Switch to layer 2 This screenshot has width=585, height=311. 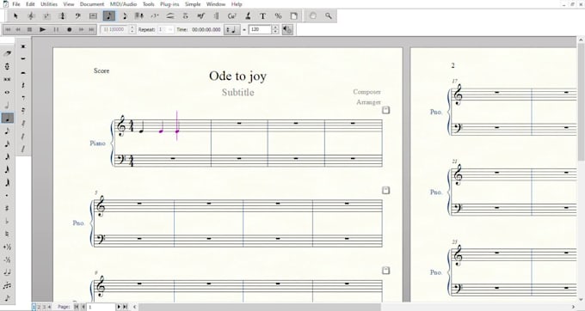click(x=39, y=307)
